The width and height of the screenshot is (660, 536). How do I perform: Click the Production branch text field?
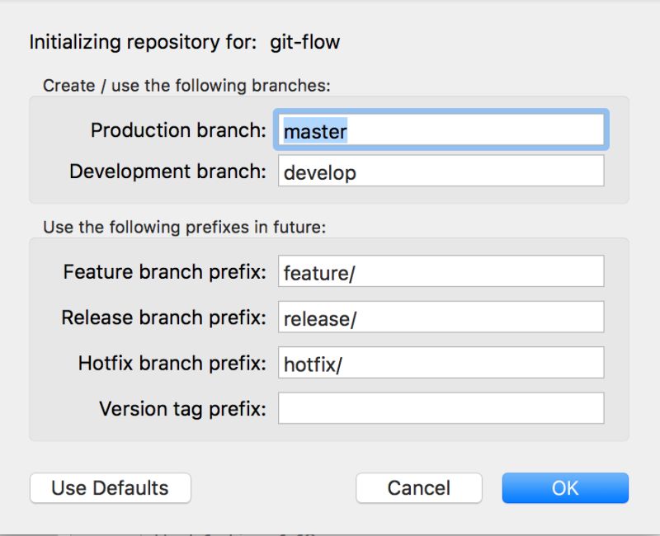click(x=441, y=129)
